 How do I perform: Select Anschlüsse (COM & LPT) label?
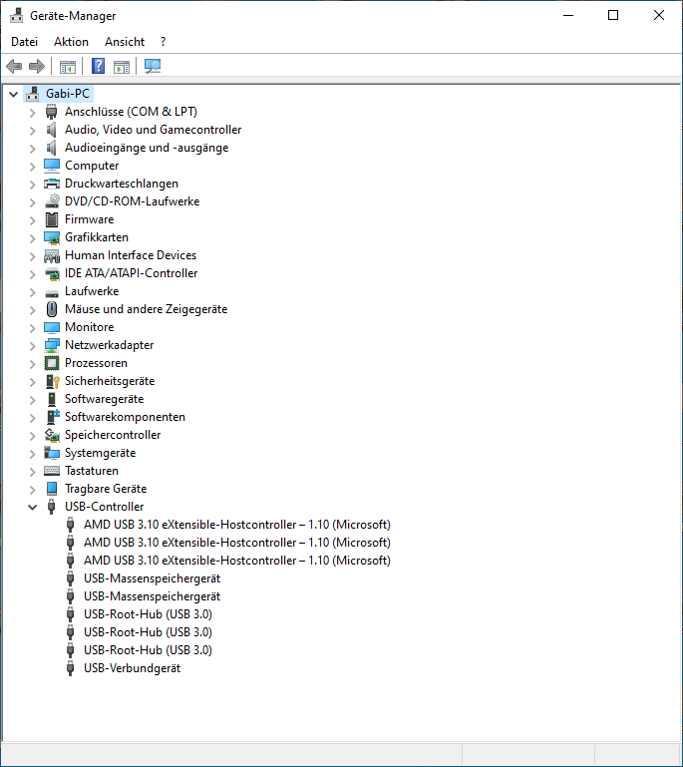click(x=131, y=112)
